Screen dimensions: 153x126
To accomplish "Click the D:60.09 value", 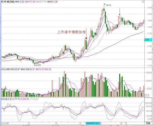I will [25, 99].
